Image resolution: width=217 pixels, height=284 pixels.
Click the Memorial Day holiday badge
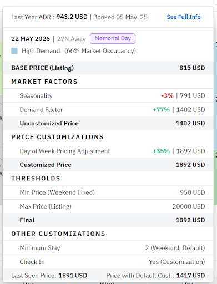coord(113,38)
